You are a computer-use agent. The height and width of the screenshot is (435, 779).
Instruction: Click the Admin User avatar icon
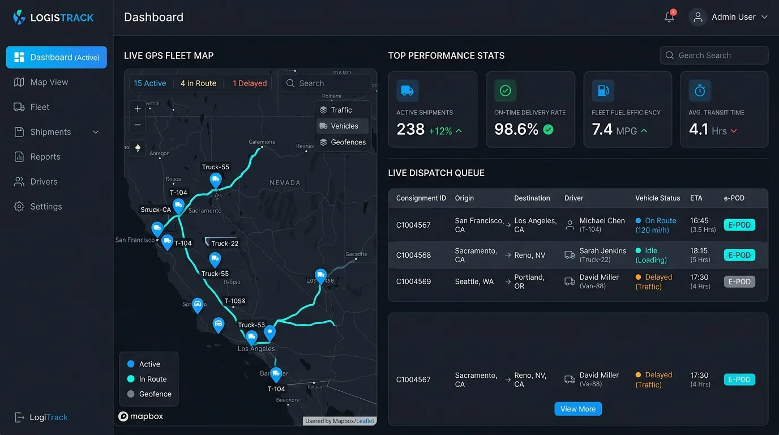click(698, 17)
